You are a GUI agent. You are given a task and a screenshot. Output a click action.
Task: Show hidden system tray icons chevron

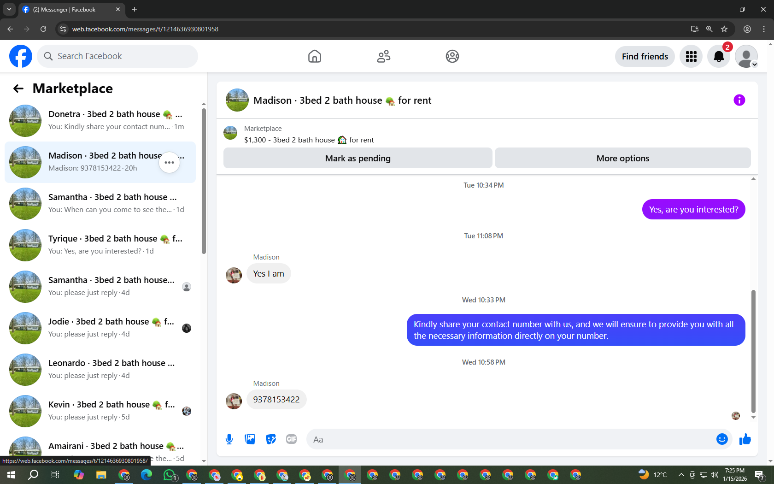click(x=680, y=475)
